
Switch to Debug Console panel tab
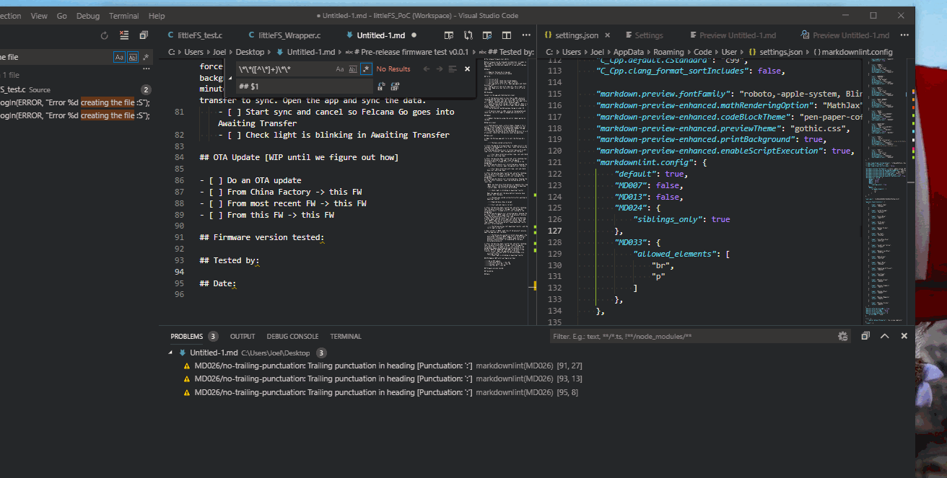292,337
